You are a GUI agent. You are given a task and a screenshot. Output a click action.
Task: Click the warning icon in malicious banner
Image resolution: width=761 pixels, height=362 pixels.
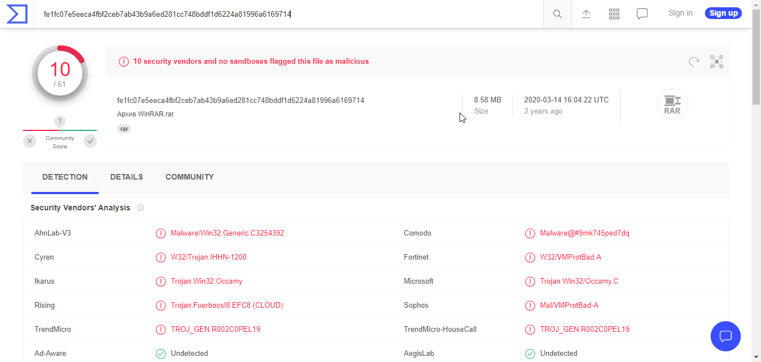(124, 62)
